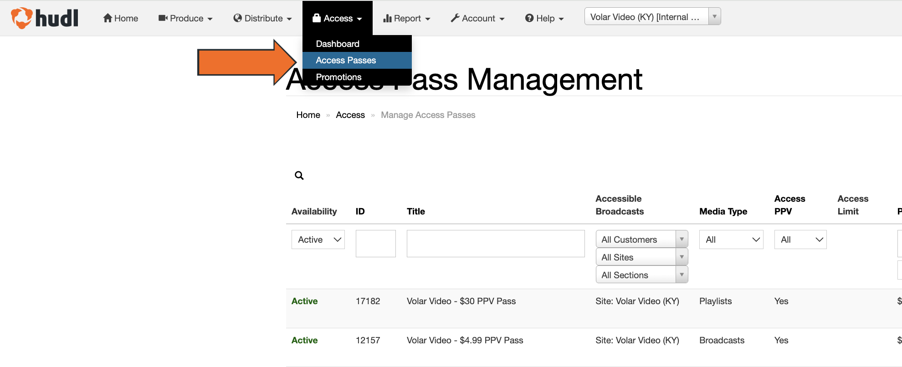Screen dimensions: 902x367
Task: Click Site: Volar Video (KY) in row 17182
Action: [x=637, y=301]
